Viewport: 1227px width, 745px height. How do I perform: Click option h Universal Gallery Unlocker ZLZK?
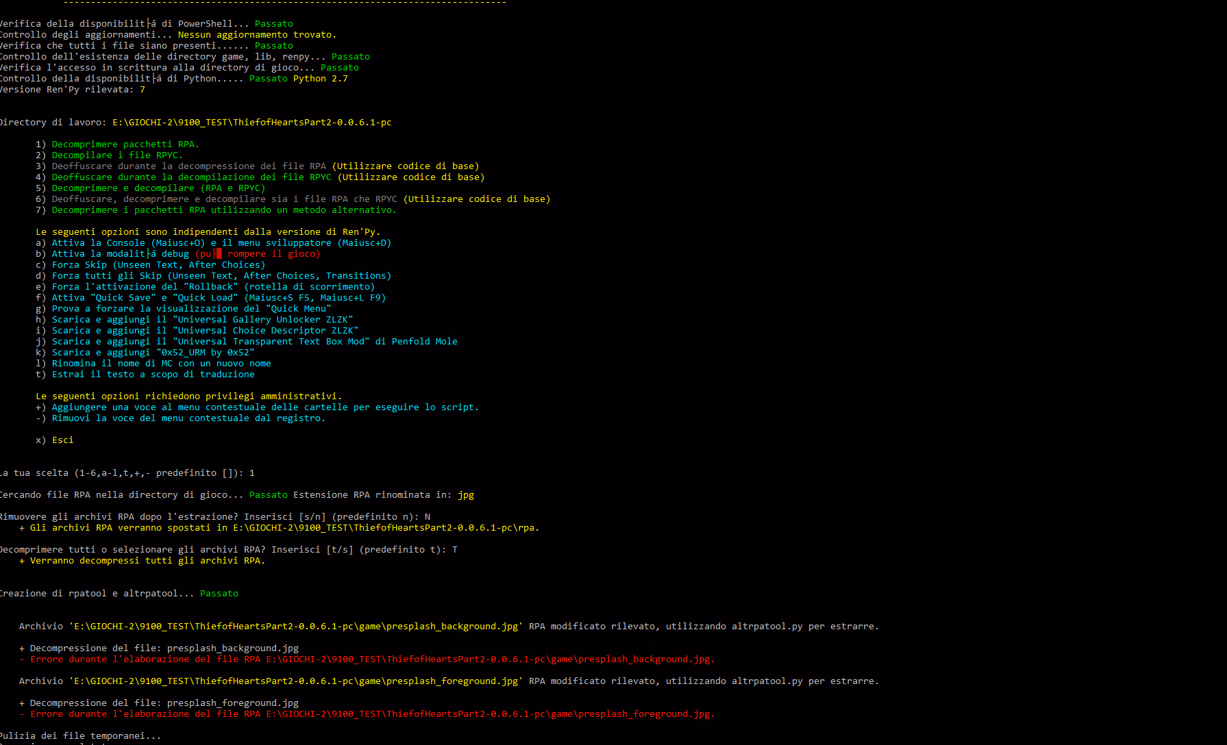202,320
